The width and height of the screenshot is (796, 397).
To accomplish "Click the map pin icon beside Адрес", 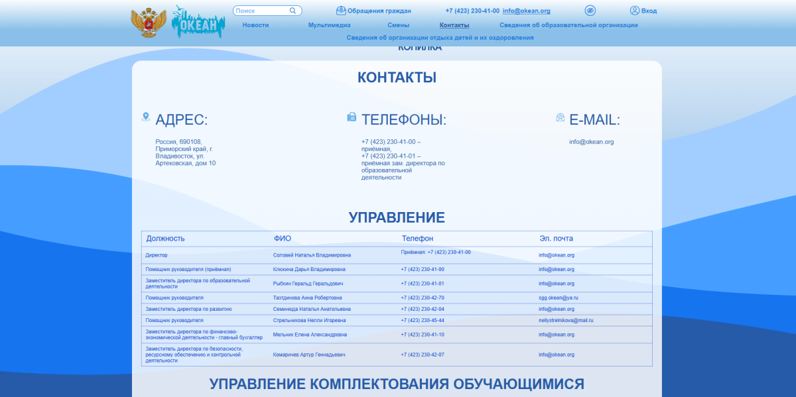I will point(146,117).
